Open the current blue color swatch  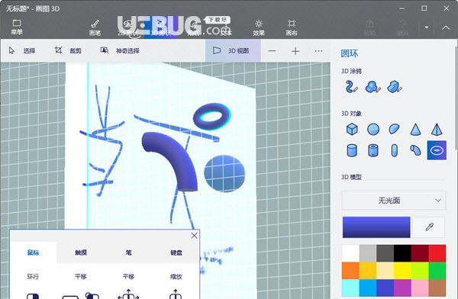(376, 227)
